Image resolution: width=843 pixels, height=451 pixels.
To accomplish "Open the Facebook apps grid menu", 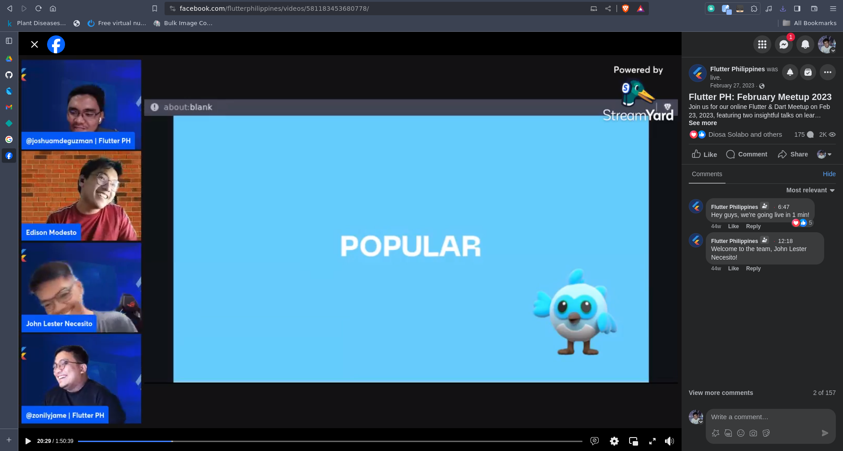I will 762,44.
